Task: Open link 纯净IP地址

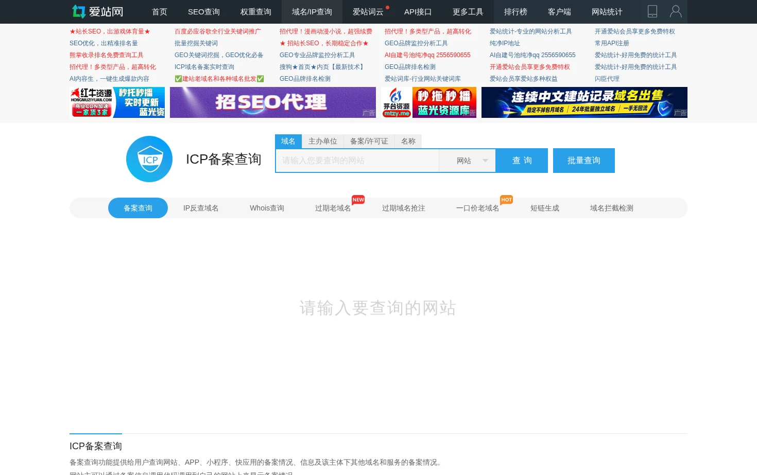Action: point(505,43)
